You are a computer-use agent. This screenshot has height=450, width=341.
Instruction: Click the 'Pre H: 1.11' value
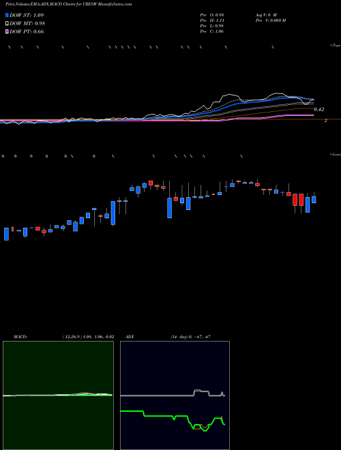click(212, 20)
